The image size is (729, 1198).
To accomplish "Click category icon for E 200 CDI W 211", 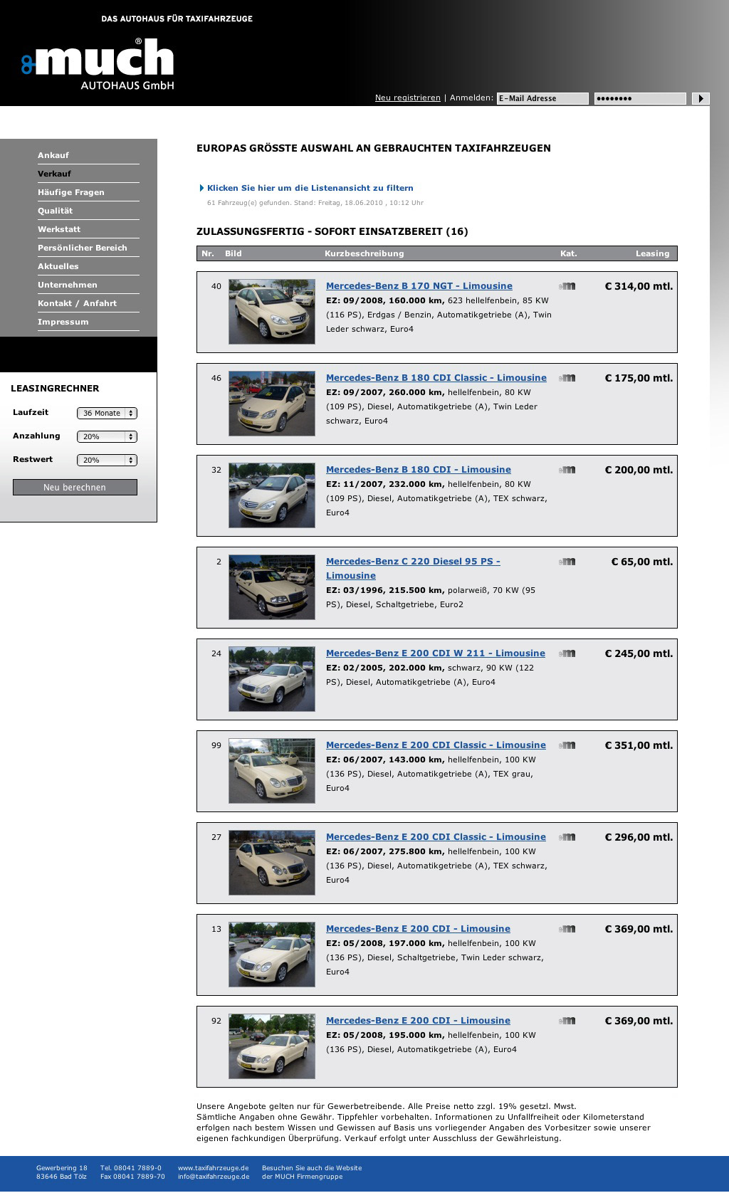I will point(567,653).
